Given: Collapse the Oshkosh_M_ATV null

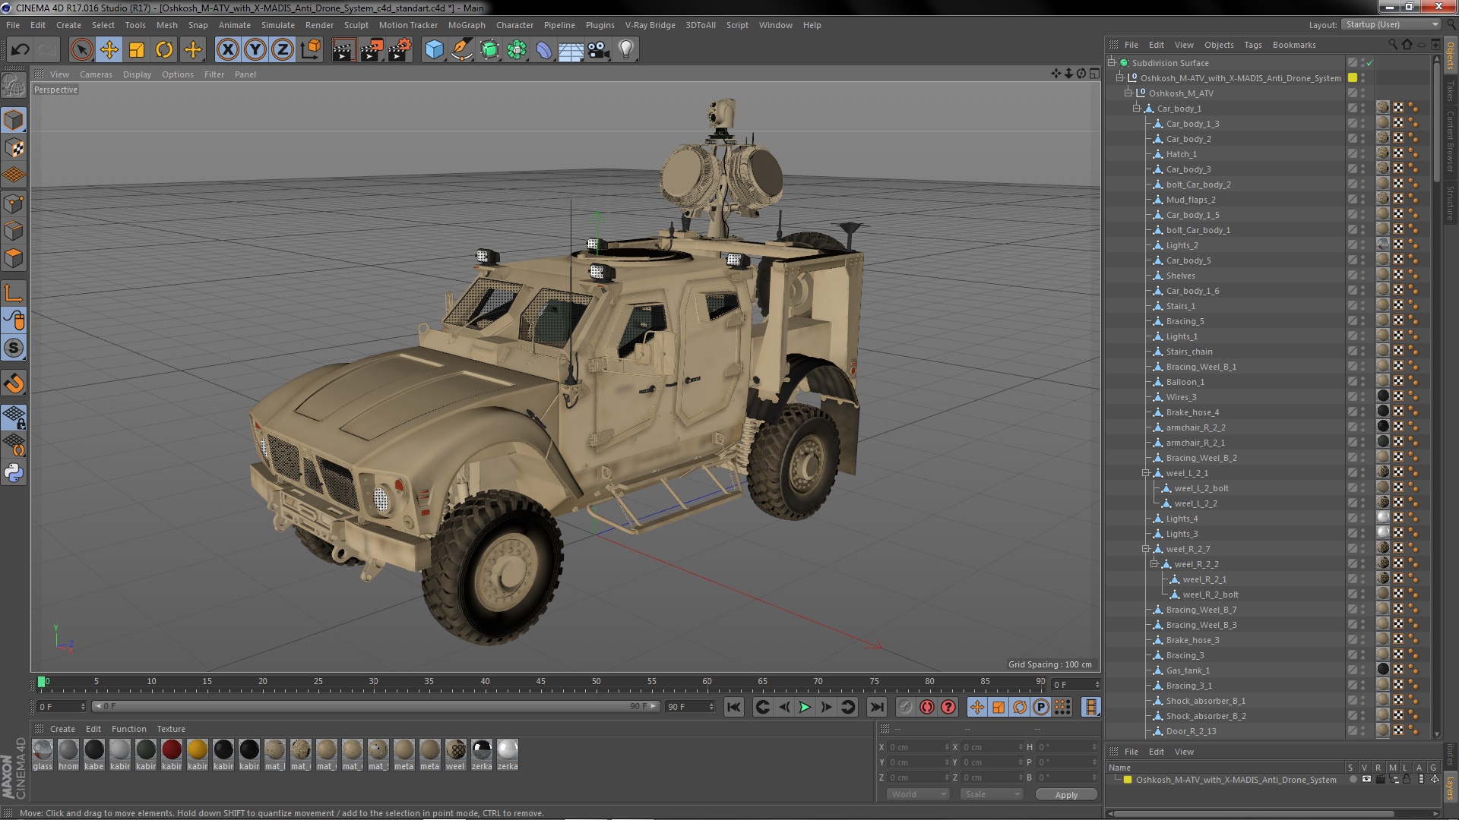Looking at the screenshot, I should [1128, 93].
